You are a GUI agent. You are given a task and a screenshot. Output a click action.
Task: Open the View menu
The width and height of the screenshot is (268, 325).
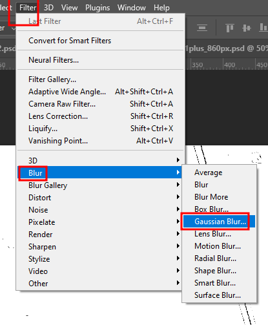click(x=69, y=8)
